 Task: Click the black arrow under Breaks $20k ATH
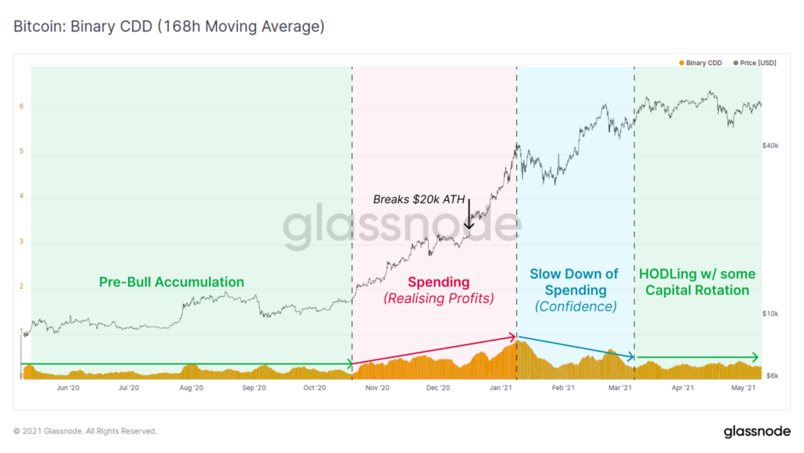[x=469, y=214]
